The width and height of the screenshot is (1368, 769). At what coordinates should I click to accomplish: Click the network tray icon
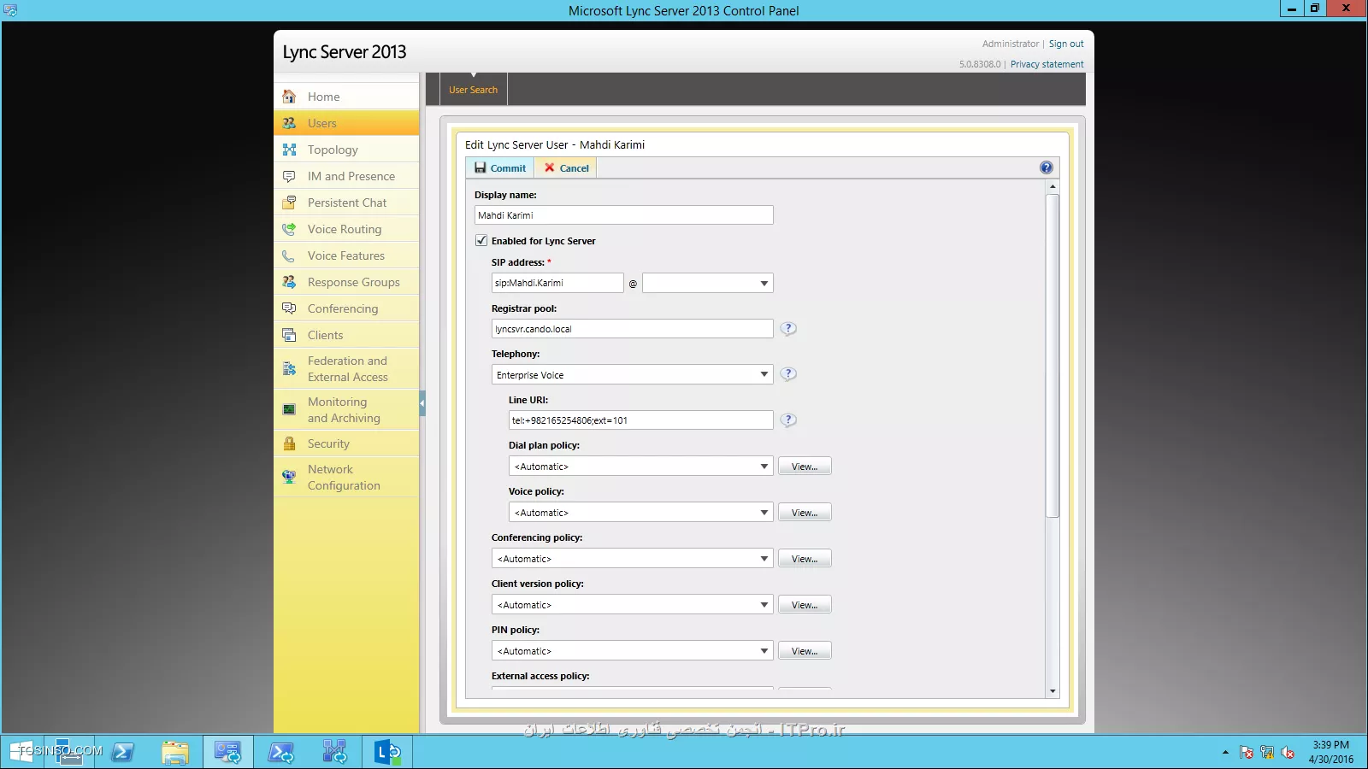pos(1267,753)
